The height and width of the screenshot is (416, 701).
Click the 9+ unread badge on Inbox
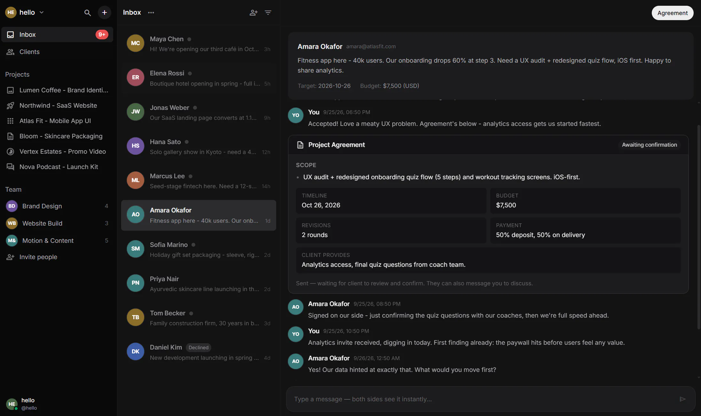102,35
